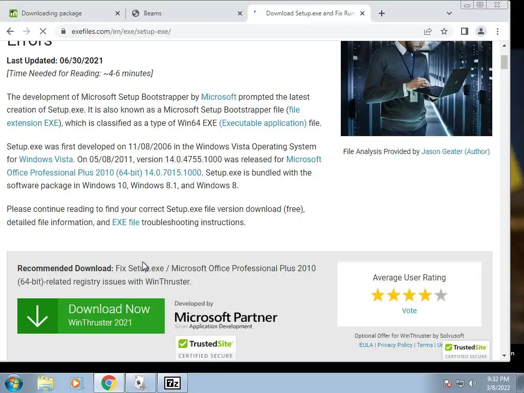
Task: Click Download Now WinThruster 2021 button
Action: [91, 316]
